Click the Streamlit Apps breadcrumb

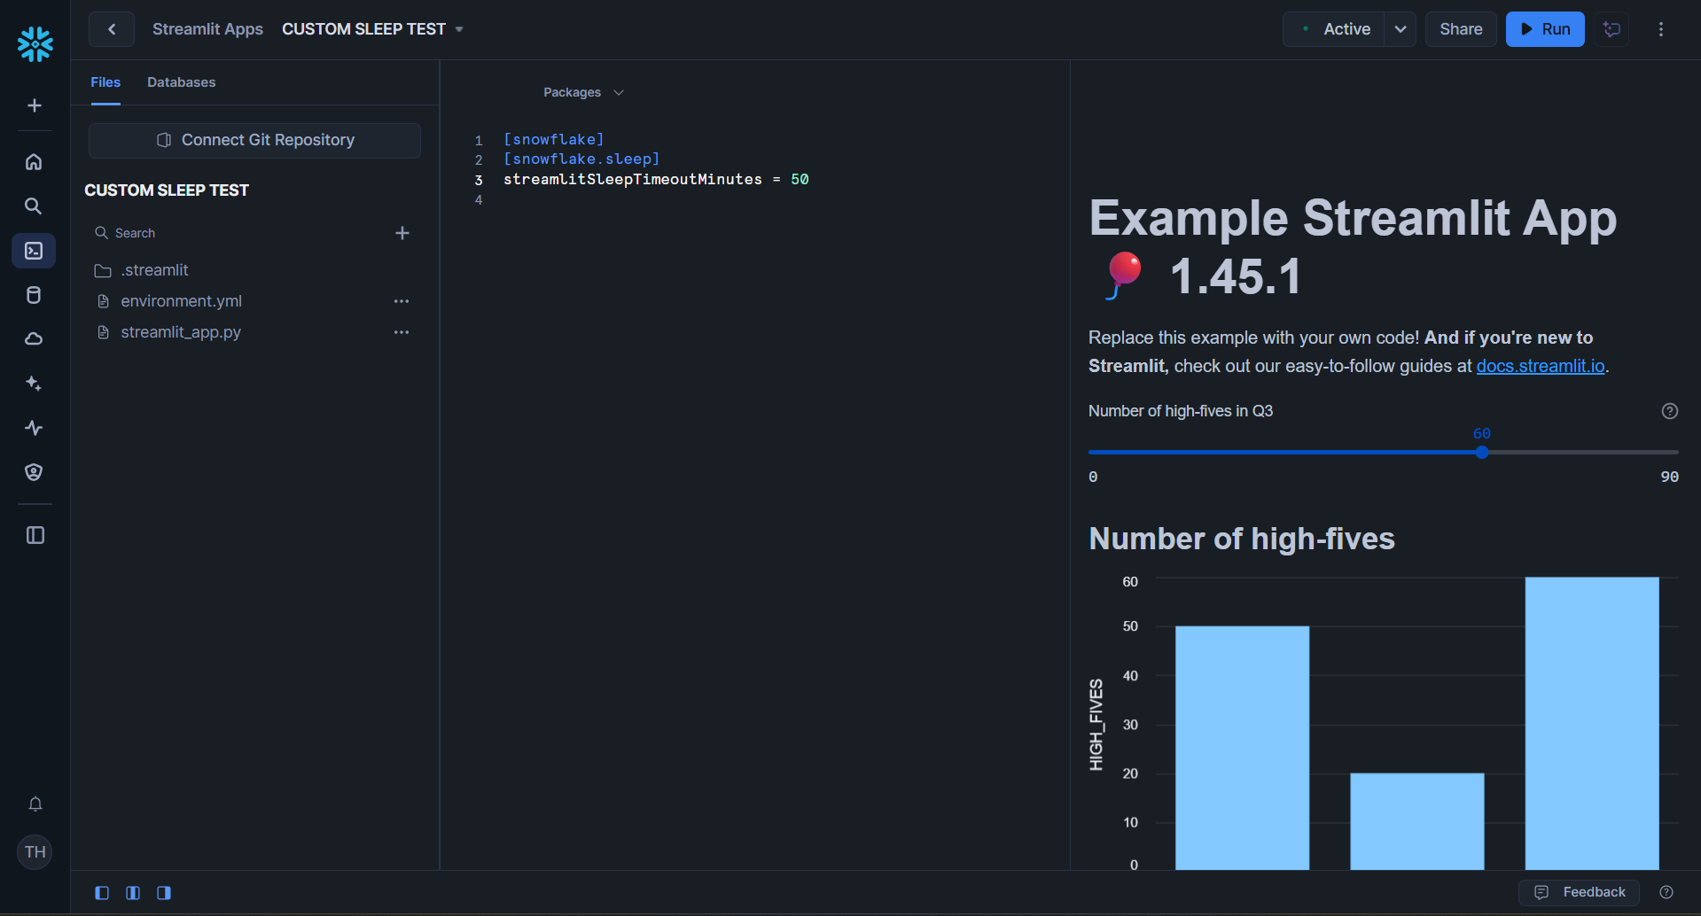[207, 29]
